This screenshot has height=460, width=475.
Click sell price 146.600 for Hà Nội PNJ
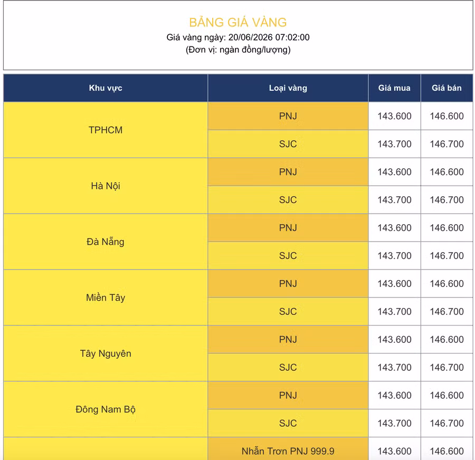pos(446,171)
